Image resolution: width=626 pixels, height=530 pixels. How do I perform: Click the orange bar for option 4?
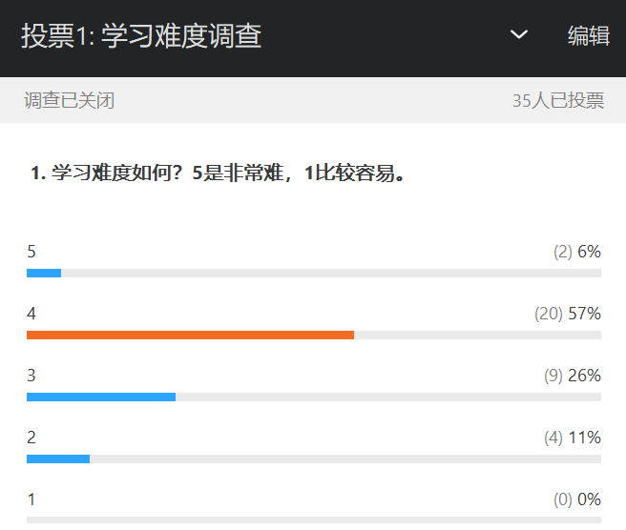click(190, 336)
